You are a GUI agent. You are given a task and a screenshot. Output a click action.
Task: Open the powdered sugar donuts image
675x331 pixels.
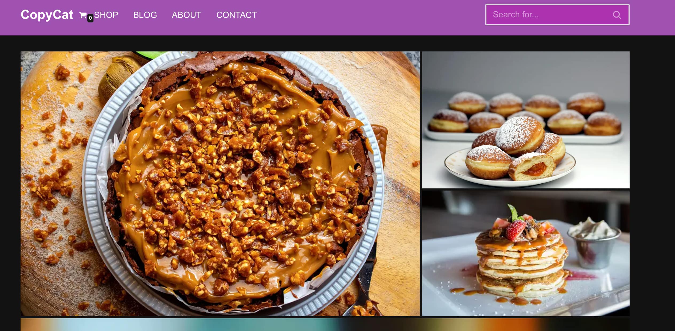pyautogui.click(x=526, y=120)
